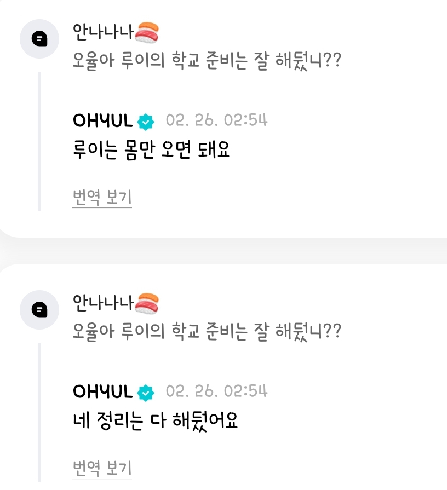Click the verified badge beside OHYUL above '루이는 몸만 오면 돼요'
447x490 pixels.
(x=146, y=121)
